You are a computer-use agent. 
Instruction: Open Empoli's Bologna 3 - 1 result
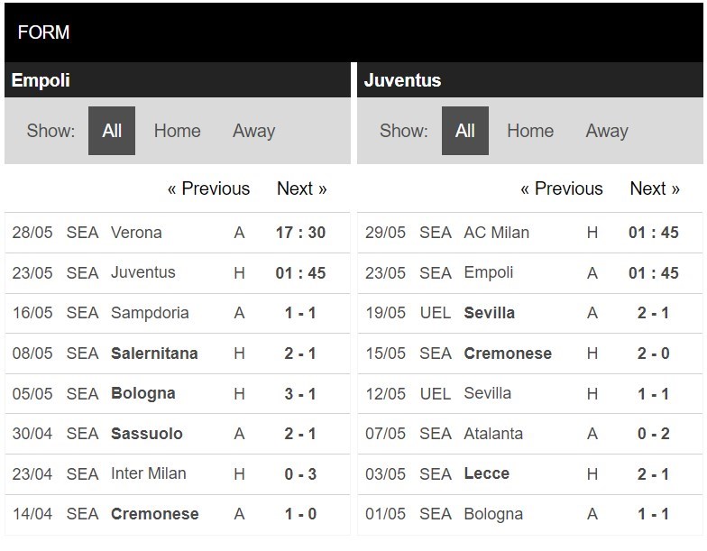tap(177, 393)
